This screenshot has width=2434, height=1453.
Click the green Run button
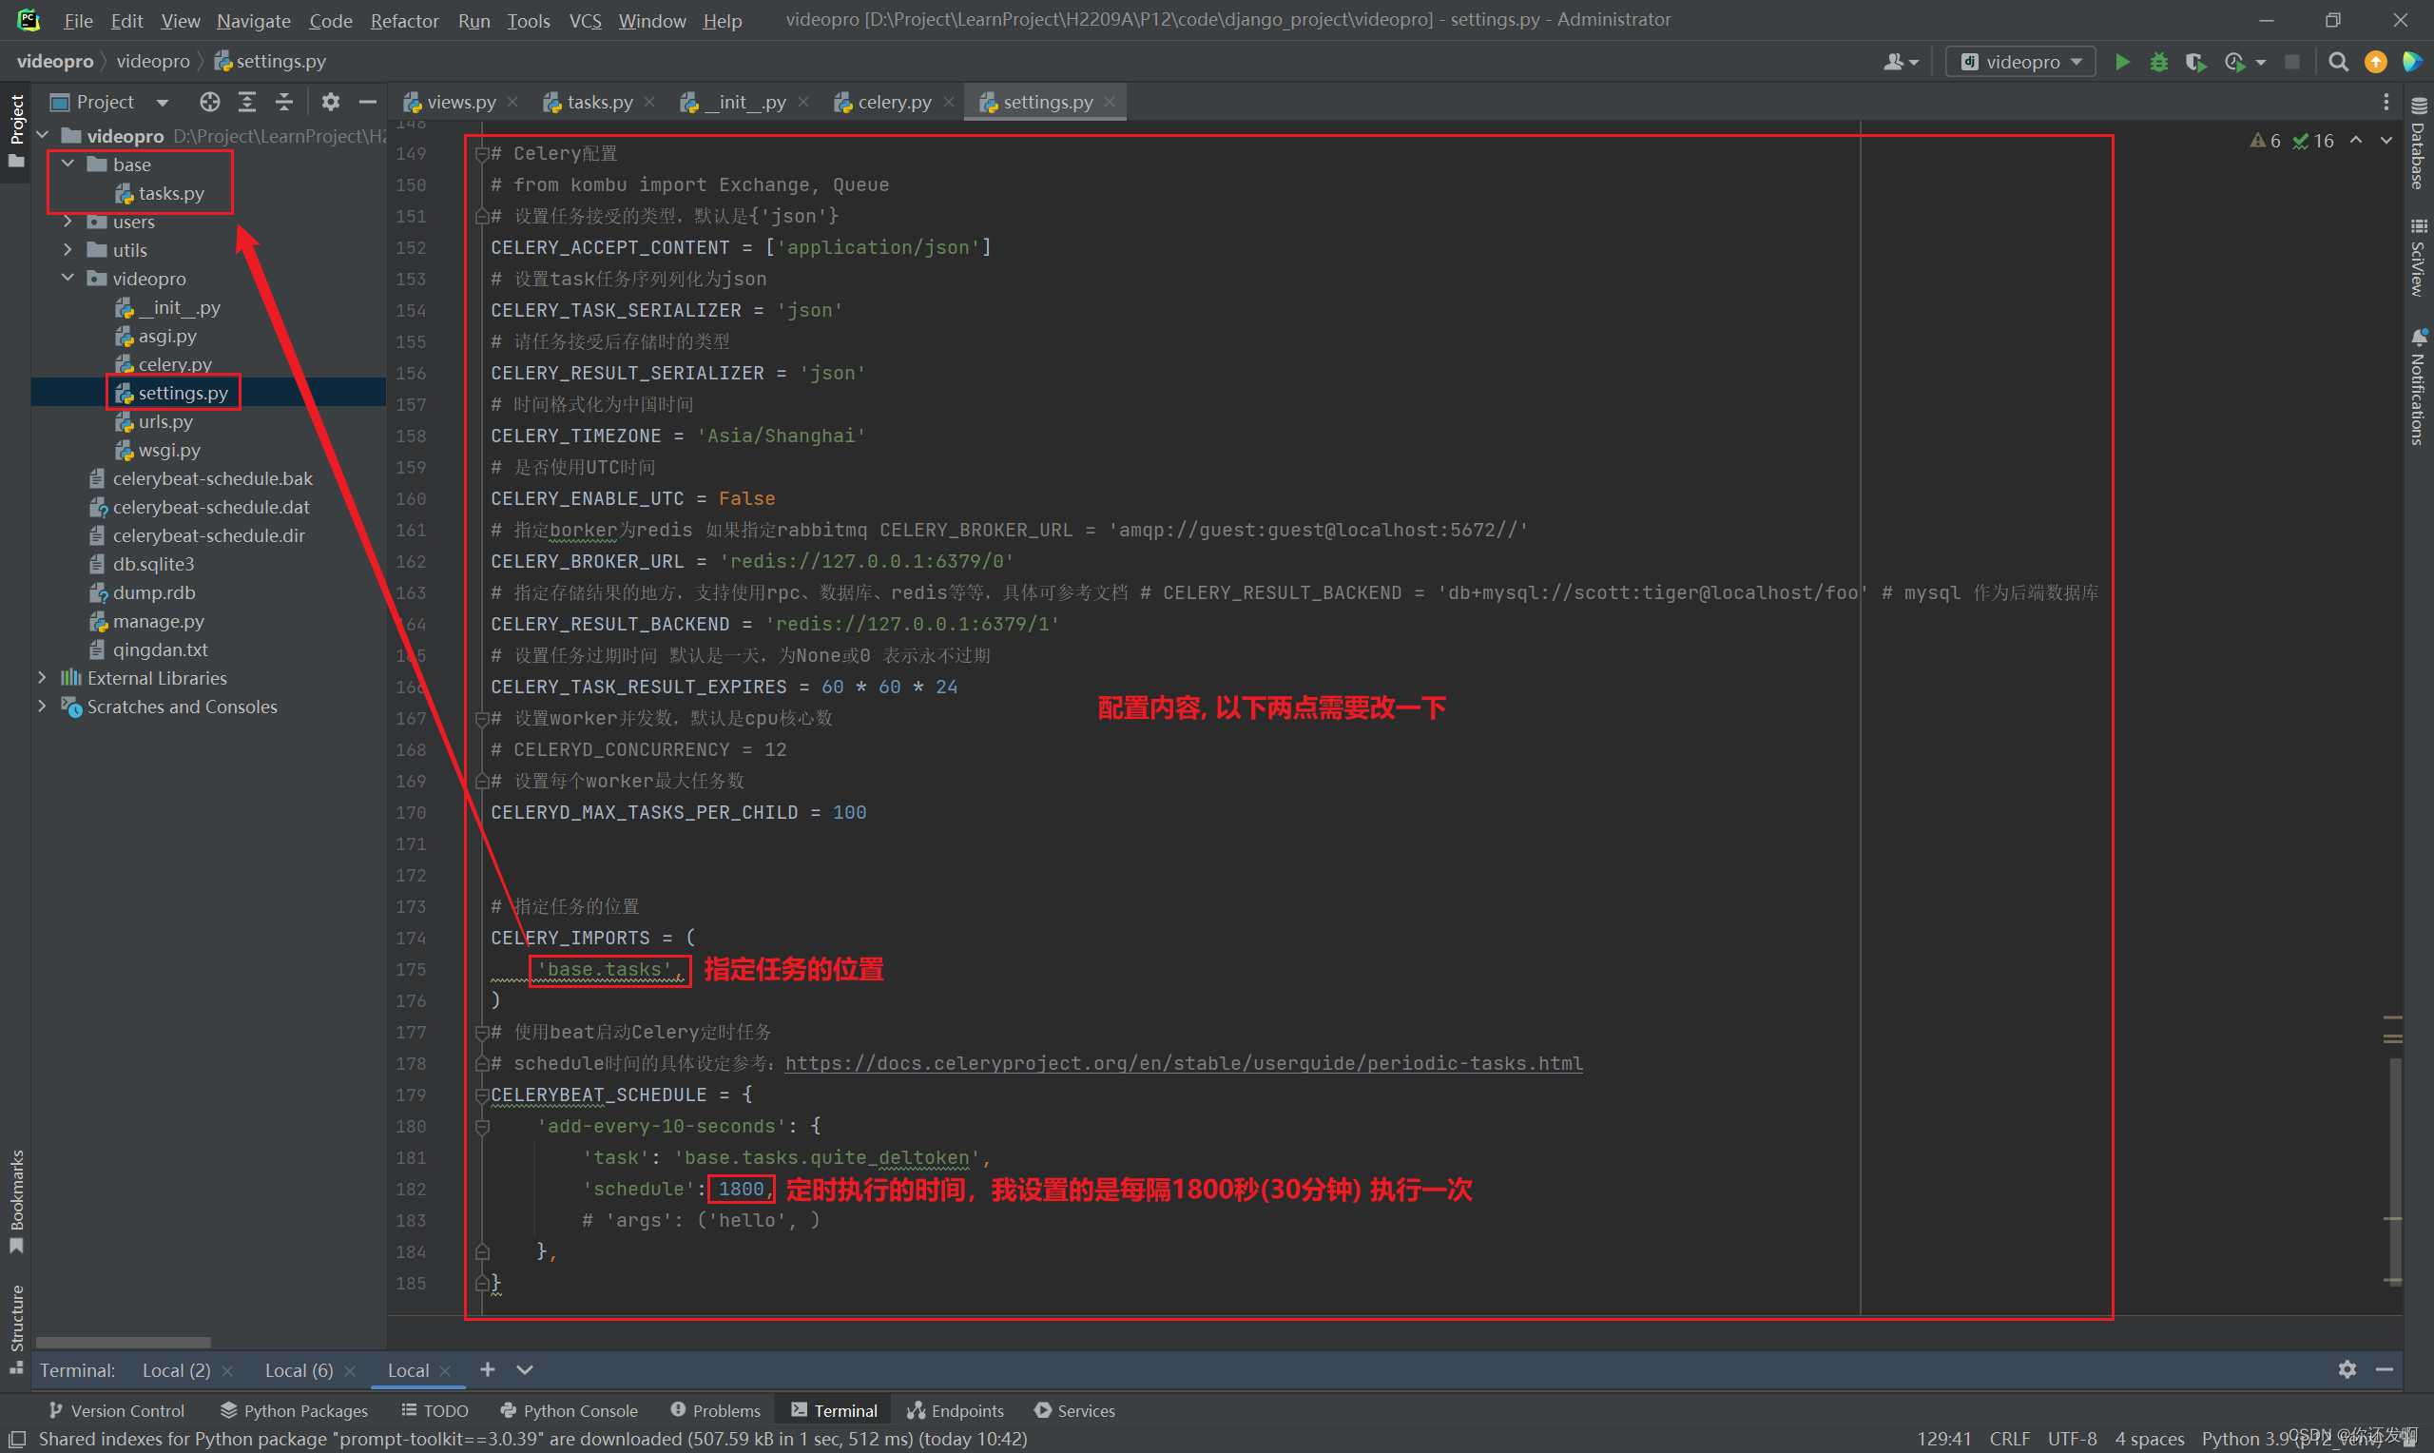click(2121, 62)
